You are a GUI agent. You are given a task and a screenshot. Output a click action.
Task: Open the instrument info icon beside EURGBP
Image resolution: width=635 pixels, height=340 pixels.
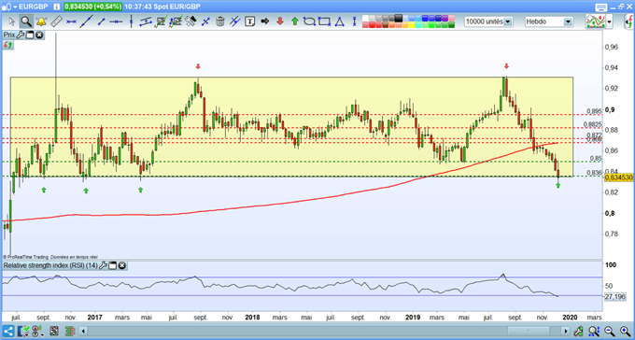(x=57, y=7)
